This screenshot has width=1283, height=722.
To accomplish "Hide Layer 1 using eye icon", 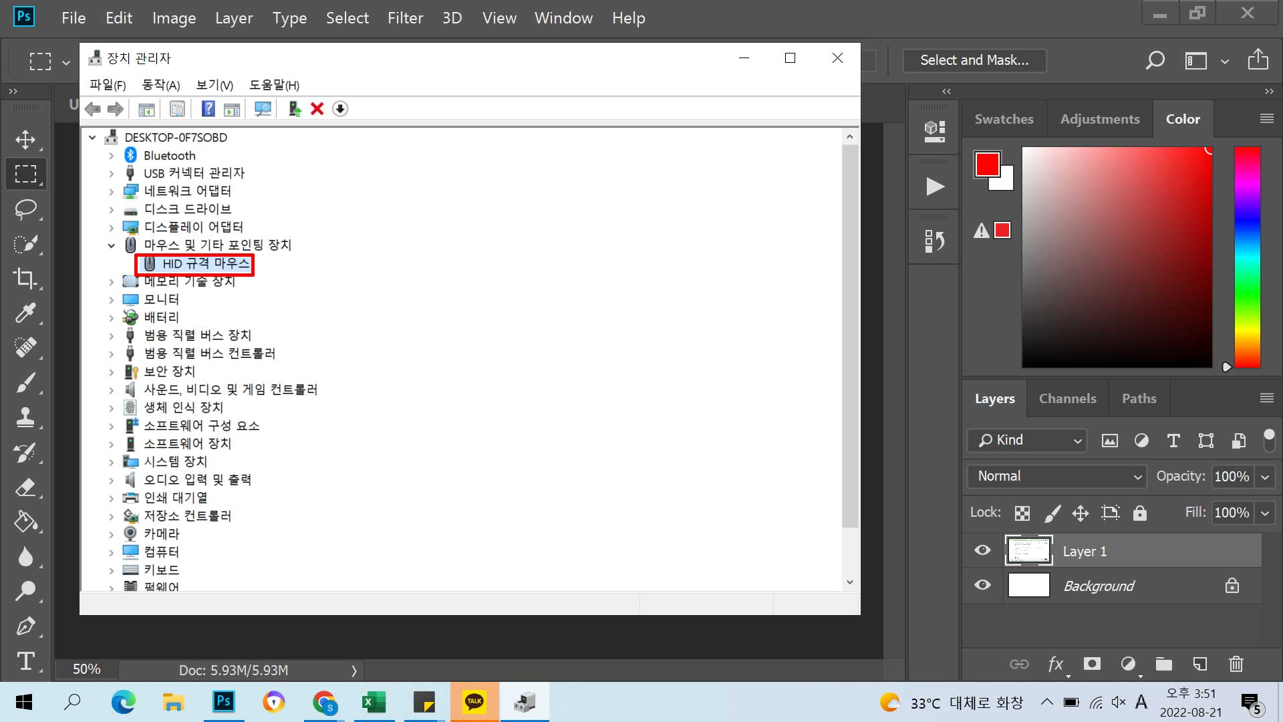I will click(x=982, y=550).
